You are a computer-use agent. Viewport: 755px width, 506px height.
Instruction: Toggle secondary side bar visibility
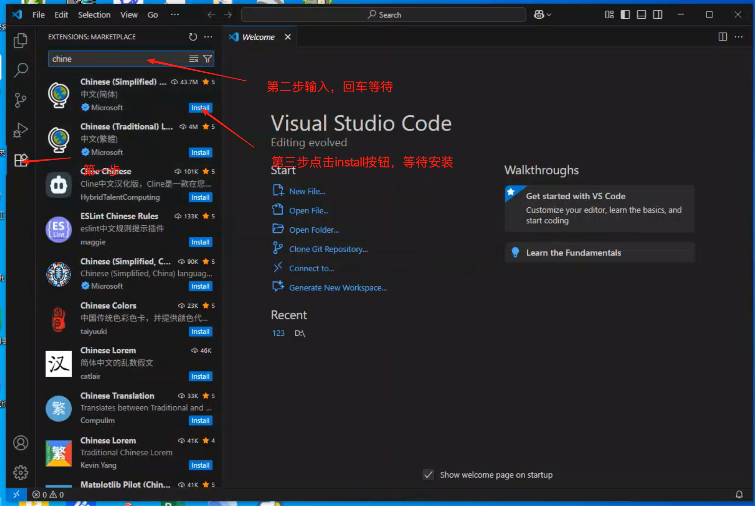658,15
